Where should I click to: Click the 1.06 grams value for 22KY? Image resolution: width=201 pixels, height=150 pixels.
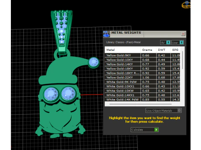tap(146, 77)
